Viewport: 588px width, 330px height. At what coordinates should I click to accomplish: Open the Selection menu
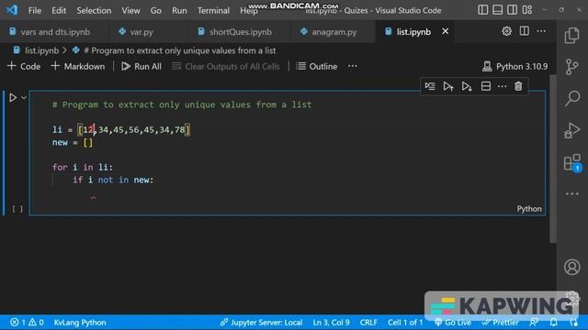tap(94, 10)
